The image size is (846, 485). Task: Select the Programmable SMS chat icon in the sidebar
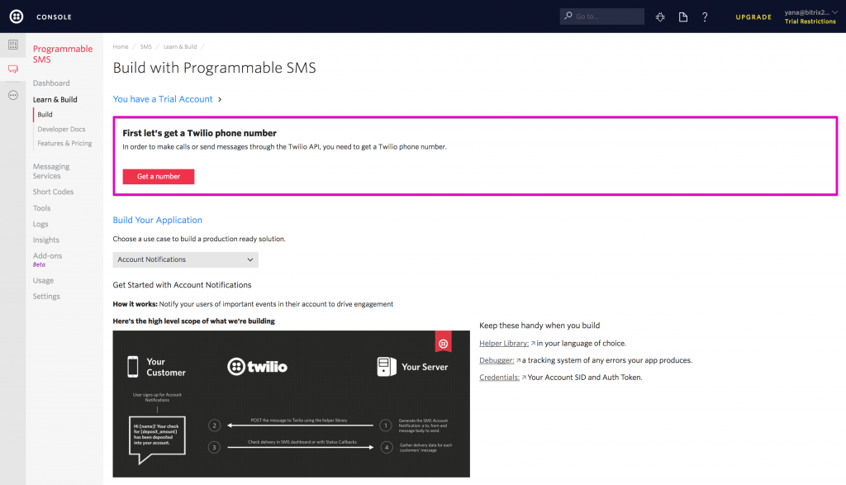point(13,69)
